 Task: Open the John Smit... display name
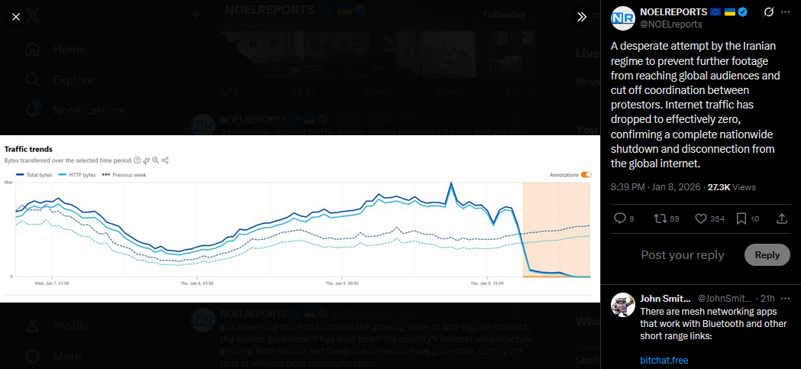665,298
